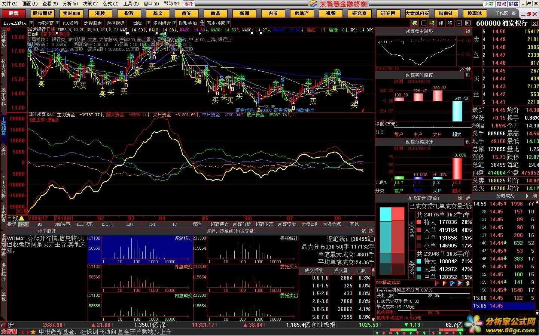The image size is (539, 336).
Task: Click the star icon in the news ticker
Action: 33,332
